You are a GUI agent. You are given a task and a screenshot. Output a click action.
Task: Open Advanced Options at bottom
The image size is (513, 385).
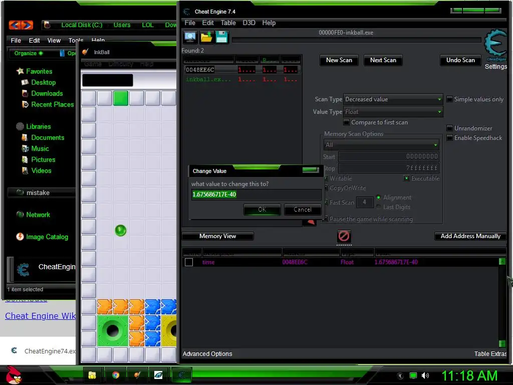pos(207,353)
